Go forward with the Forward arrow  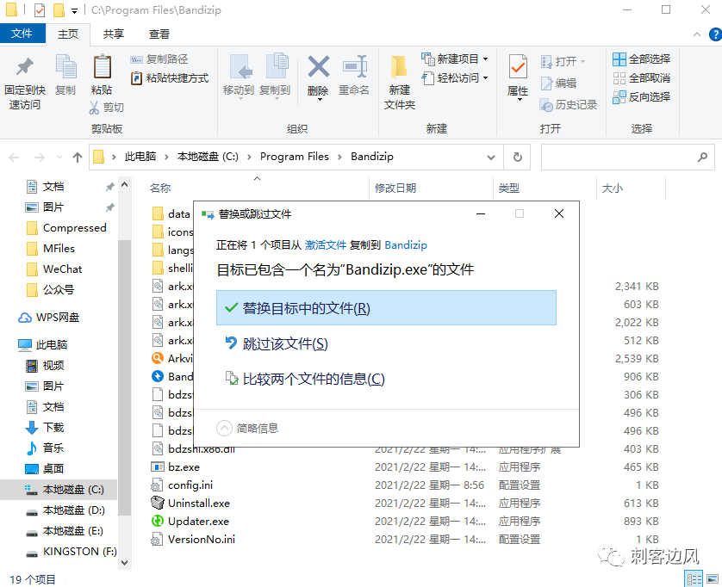[x=40, y=158]
